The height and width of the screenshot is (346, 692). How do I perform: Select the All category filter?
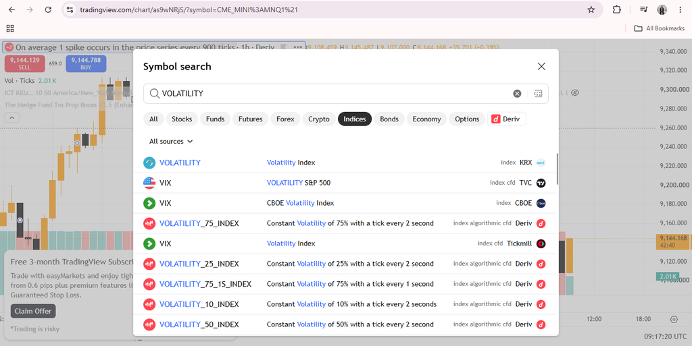(x=153, y=119)
